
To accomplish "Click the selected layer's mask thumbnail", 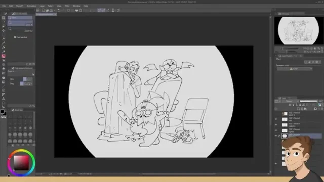I will click(285, 136).
